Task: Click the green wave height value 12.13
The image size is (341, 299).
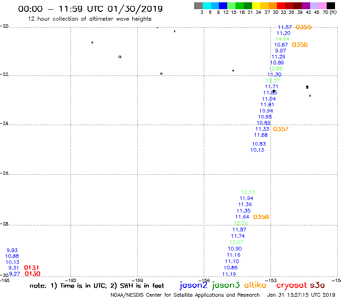Action: tap(248, 192)
